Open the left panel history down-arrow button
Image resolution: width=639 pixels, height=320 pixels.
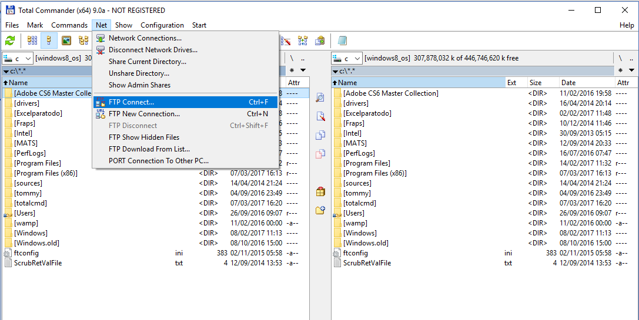(x=303, y=70)
